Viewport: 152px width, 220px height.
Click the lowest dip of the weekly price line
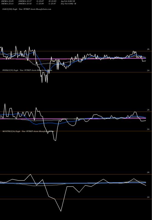(x=56, y=141)
